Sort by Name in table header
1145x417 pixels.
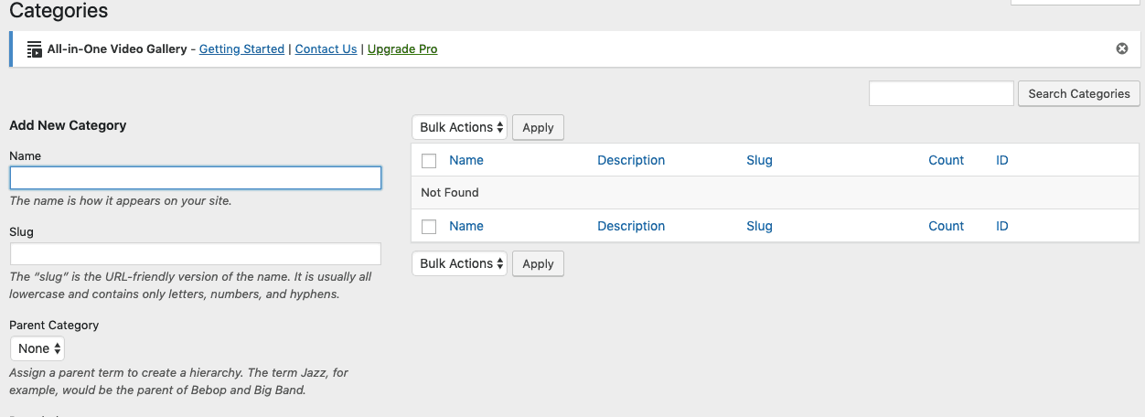click(466, 160)
